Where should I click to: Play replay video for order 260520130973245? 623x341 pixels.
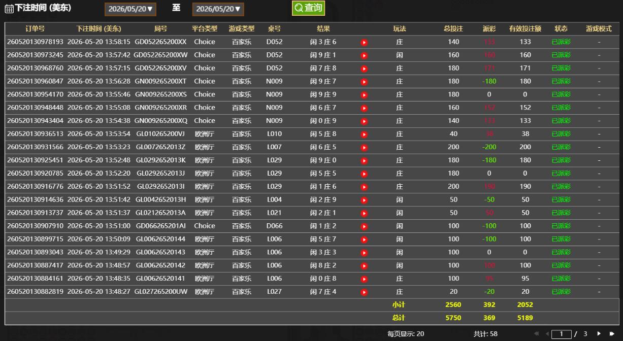click(364, 55)
